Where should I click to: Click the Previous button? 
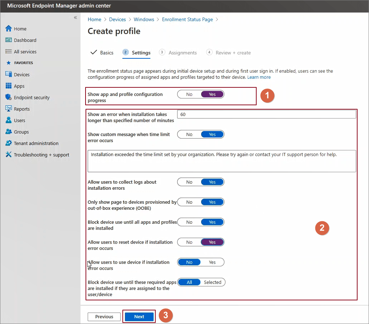(104, 316)
